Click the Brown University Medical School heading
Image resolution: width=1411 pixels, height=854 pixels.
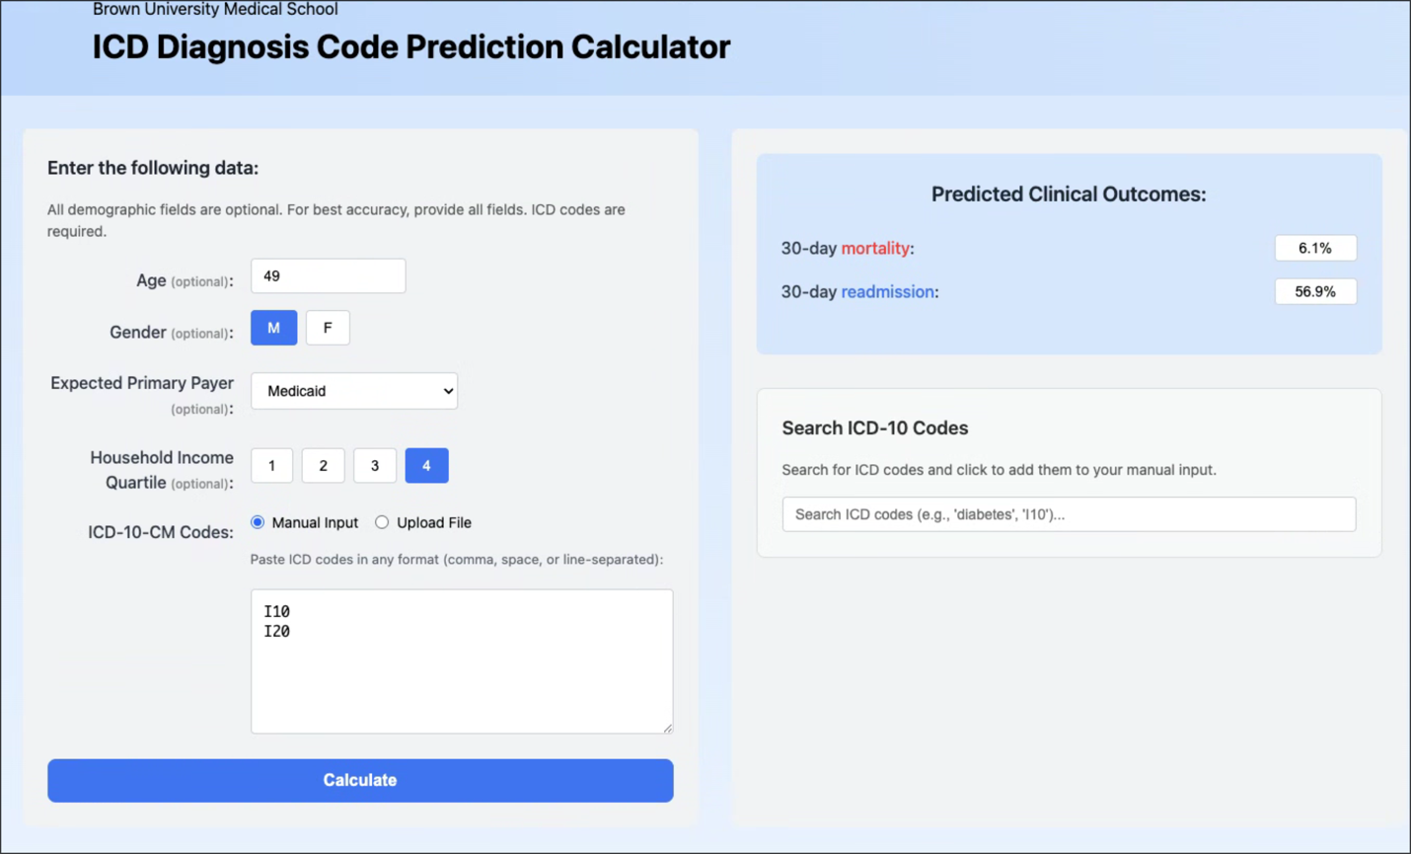coord(214,10)
